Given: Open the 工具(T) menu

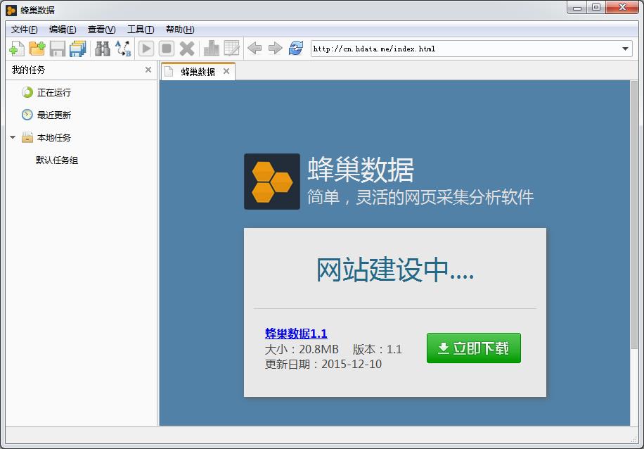Looking at the screenshot, I should 141,30.
